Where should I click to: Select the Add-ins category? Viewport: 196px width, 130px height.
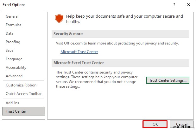click(x=12, y=103)
